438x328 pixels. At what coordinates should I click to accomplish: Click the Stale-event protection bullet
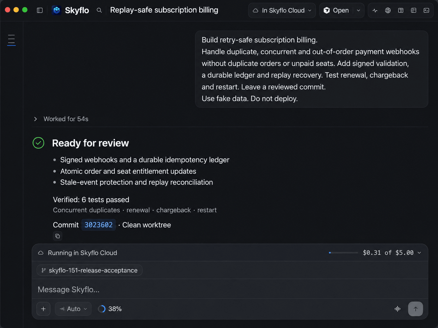click(x=137, y=182)
